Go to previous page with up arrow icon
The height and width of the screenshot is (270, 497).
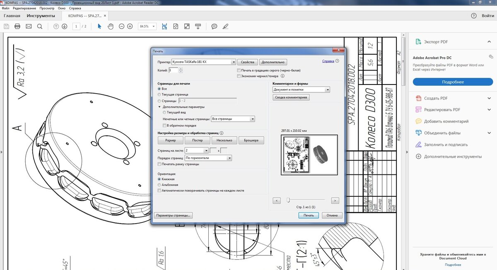(56, 26)
